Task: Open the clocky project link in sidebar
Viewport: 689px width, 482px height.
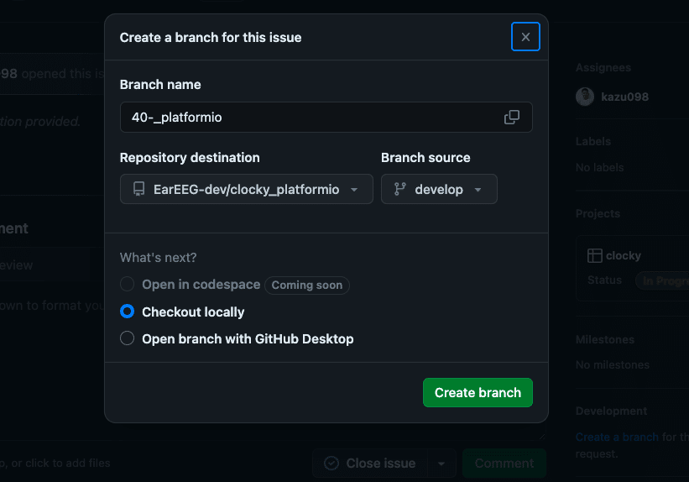Action: click(623, 255)
